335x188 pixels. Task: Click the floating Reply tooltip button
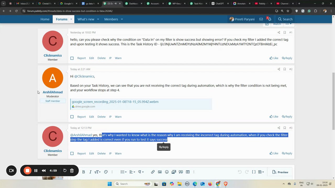pos(164,147)
